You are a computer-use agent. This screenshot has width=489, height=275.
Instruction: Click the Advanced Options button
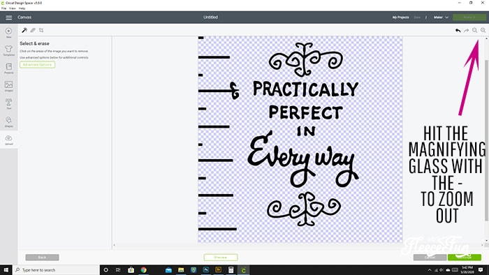[38, 64]
